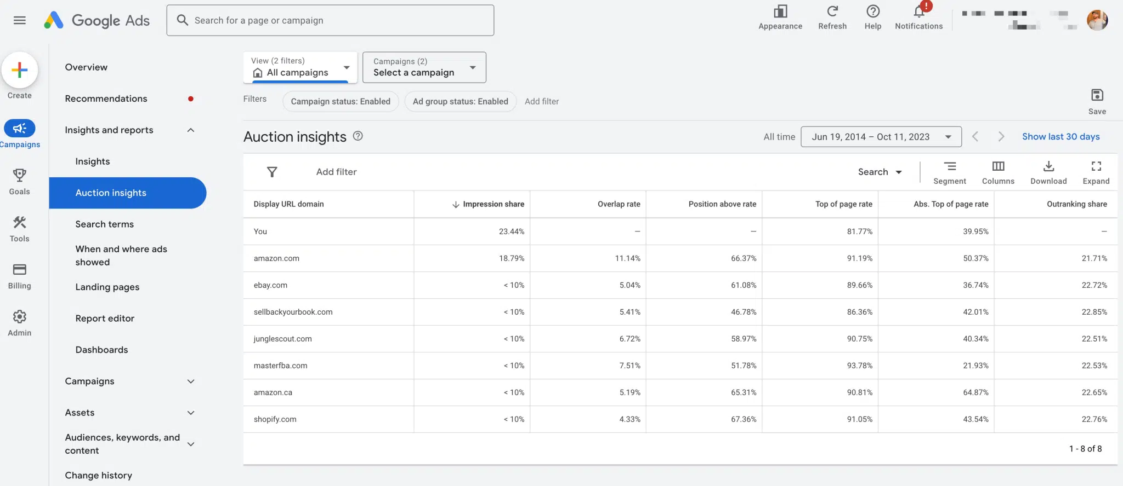The image size is (1123, 486).
Task: Click the Campaign status: Enabled filter chip
Action: pyautogui.click(x=341, y=102)
